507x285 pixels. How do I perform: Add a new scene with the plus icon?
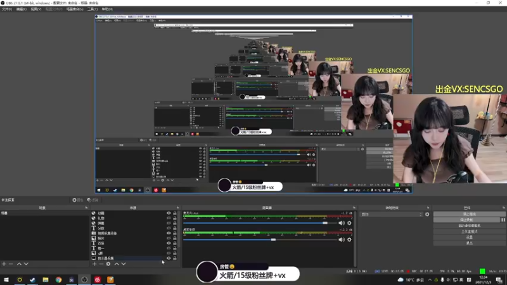[4, 264]
